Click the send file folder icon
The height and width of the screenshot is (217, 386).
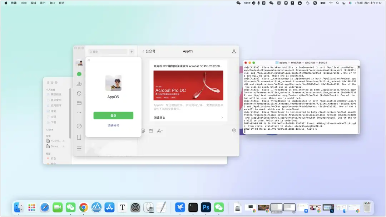[151, 131]
